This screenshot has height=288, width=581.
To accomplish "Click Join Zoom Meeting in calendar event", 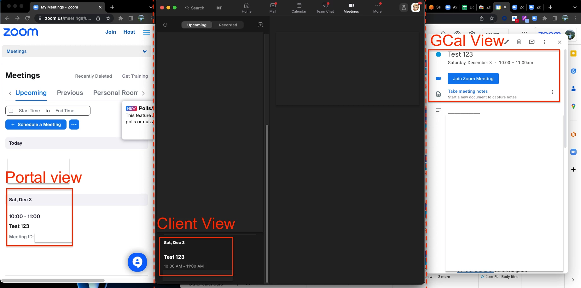I will coord(473,79).
